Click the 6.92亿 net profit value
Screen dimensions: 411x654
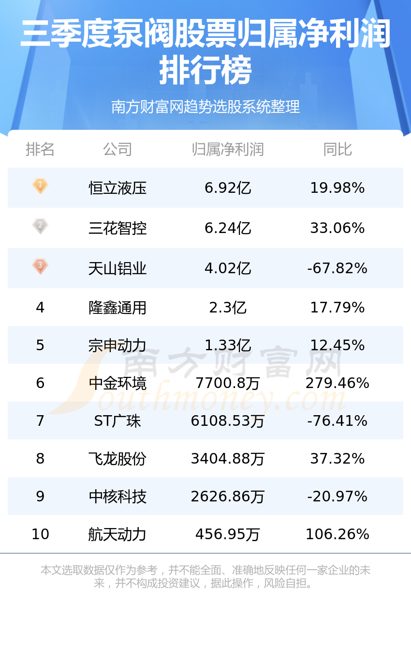[228, 188]
